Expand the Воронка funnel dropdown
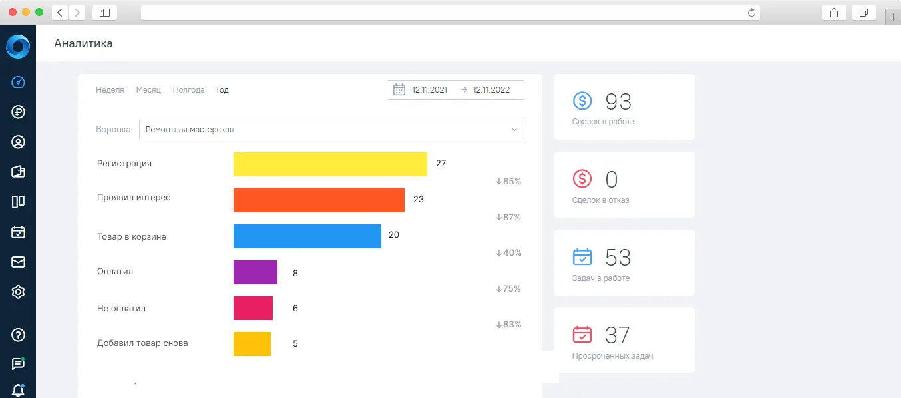Viewport: 901px width, 398px height. click(331, 130)
